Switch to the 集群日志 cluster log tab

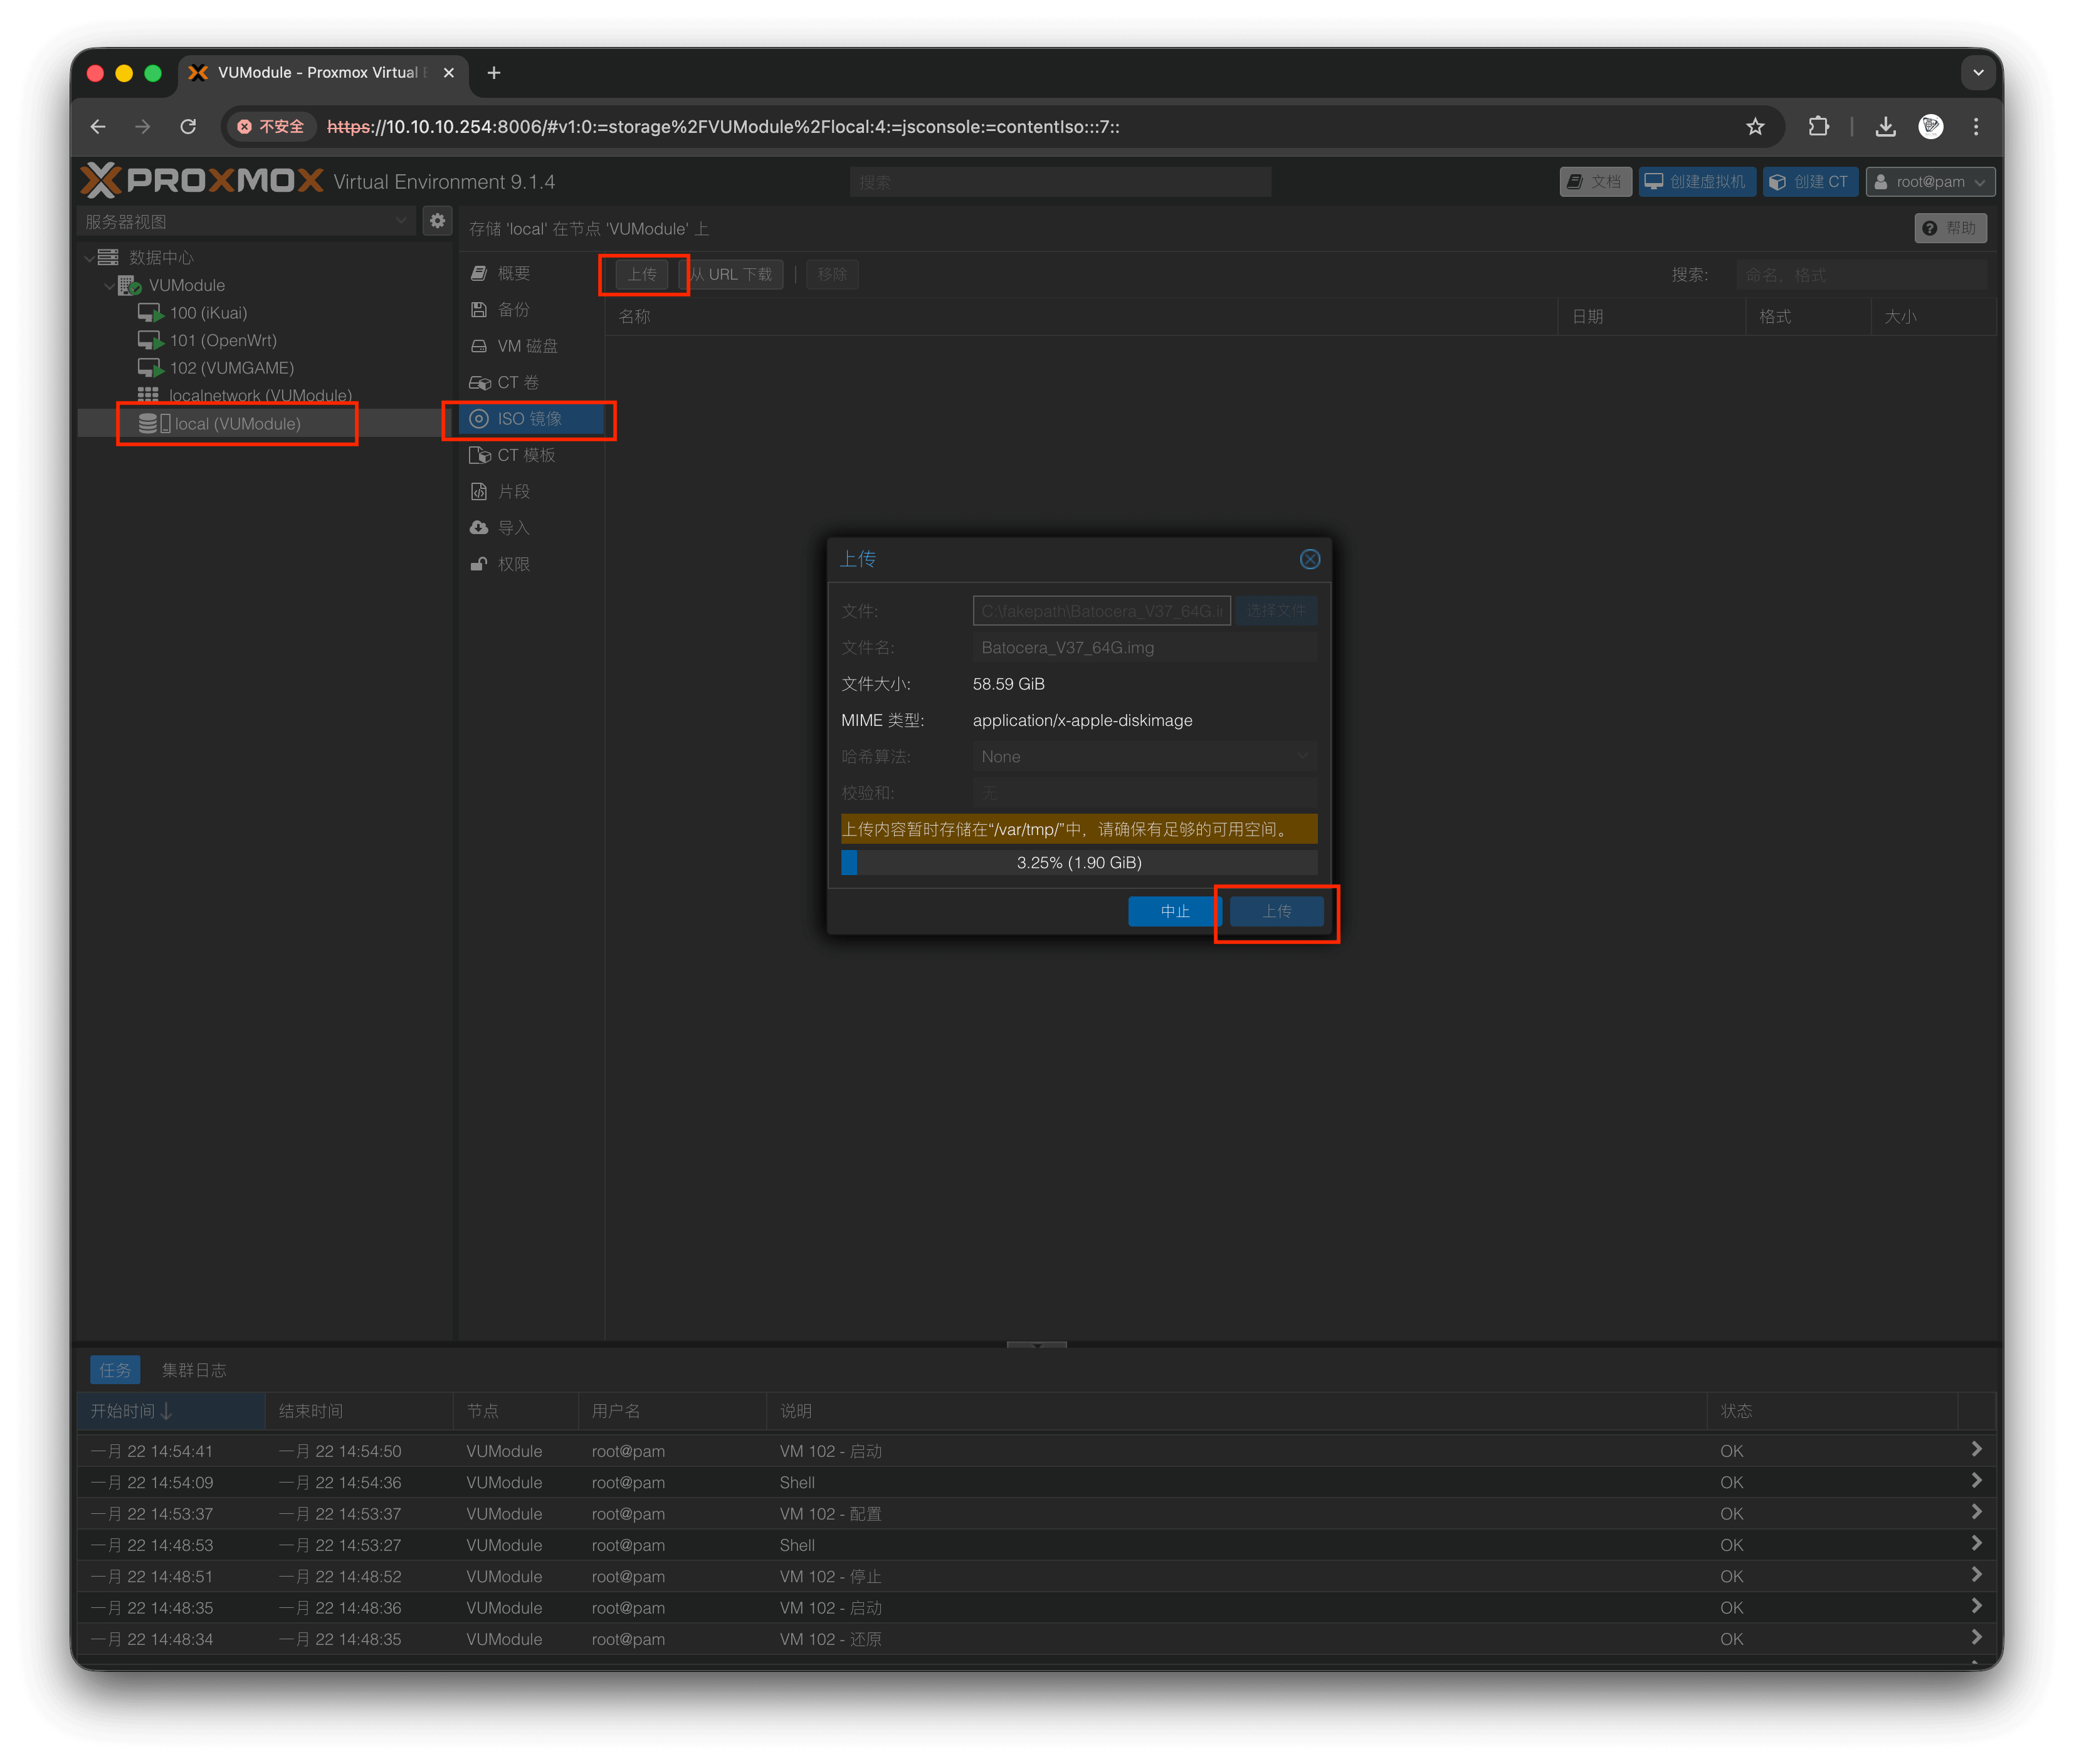194,1370
